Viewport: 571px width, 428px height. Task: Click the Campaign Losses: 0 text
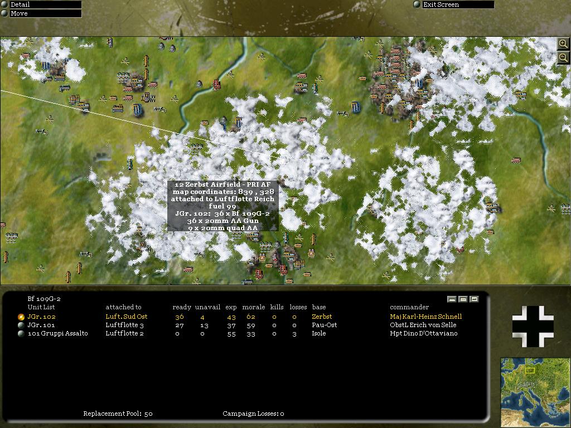(x=254, y=414)
